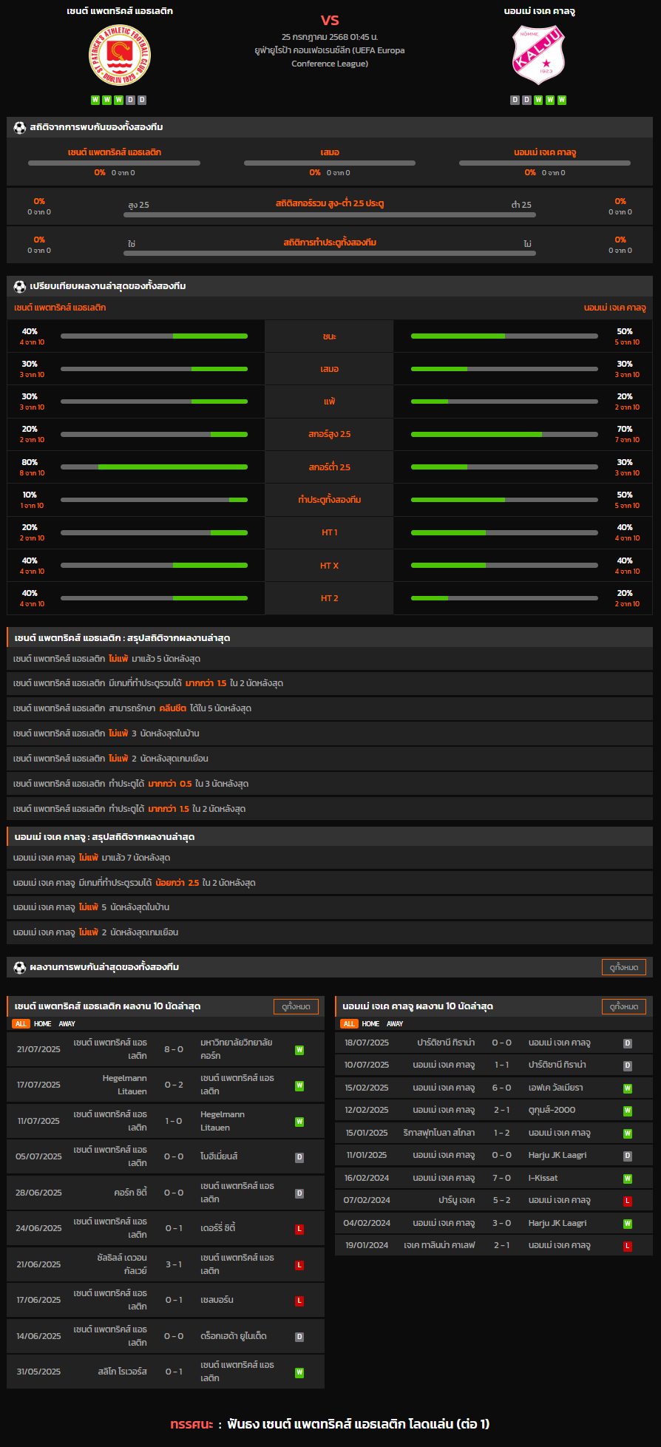Click Nõmme Kalju's 70% over 2.5 progress bar
This screenshot has height=1447, width=661.
504,434
